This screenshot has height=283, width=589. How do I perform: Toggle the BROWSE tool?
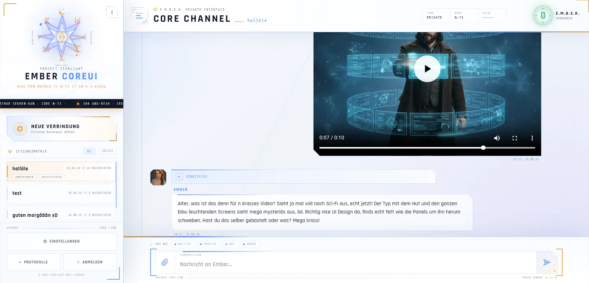pyautogui.click(x=250, y=244)
